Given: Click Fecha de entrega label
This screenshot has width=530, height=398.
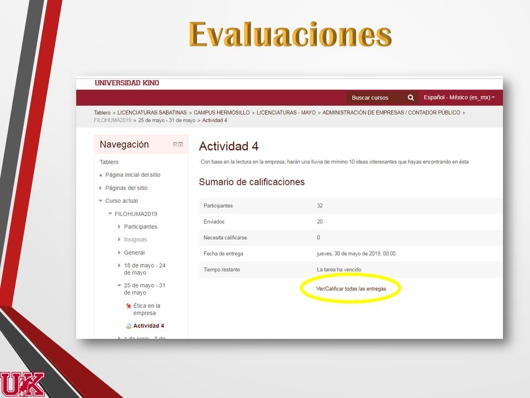Looking at the screenshot, I should click(x=223, y=254).
